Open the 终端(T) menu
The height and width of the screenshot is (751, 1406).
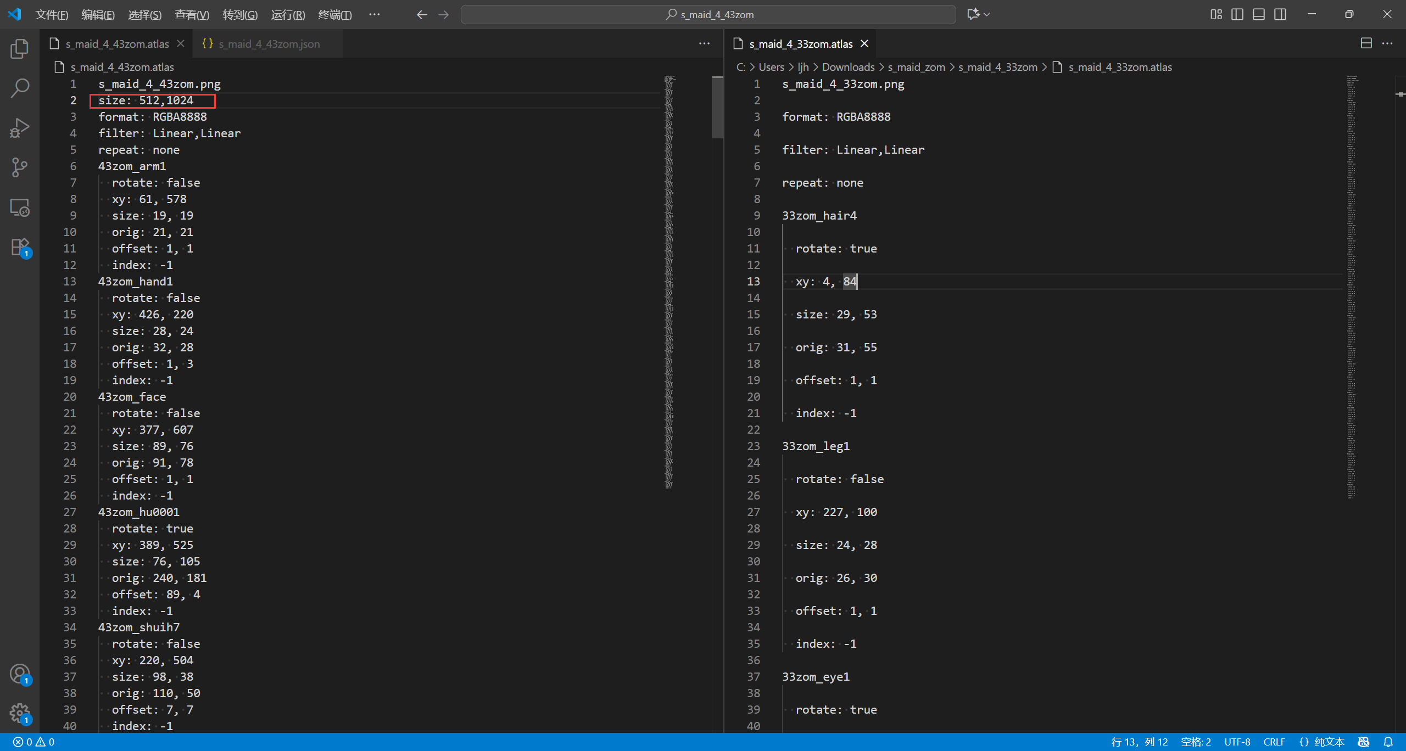coord(334,15)
